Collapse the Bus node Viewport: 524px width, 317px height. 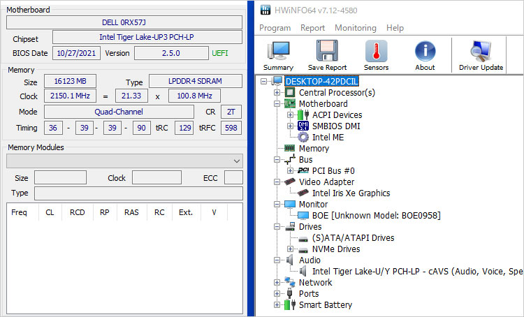[277, 159]
